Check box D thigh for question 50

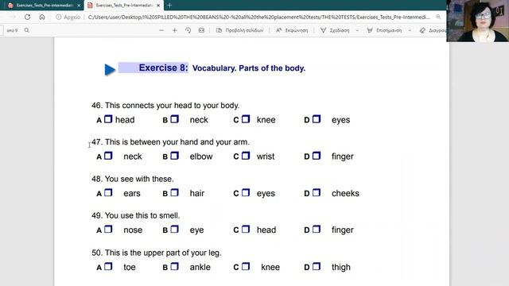pos(317,267)
